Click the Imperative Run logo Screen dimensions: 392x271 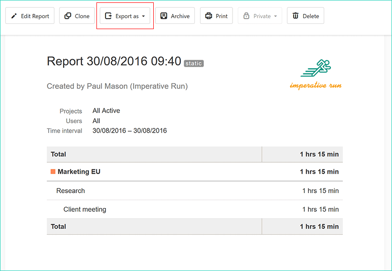click(x=316, y=74)
